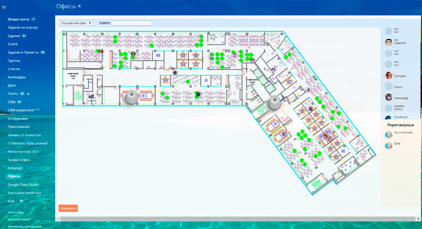Click the Найти search field
422x229 pixels.
coord(132,23)
